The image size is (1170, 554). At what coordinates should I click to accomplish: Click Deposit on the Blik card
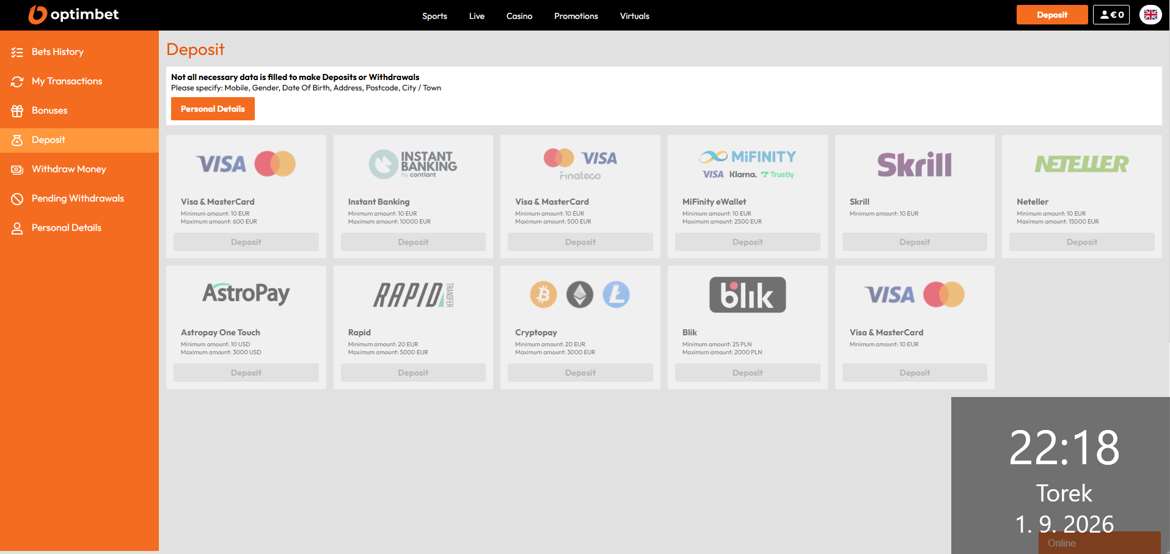coord(748,373)
